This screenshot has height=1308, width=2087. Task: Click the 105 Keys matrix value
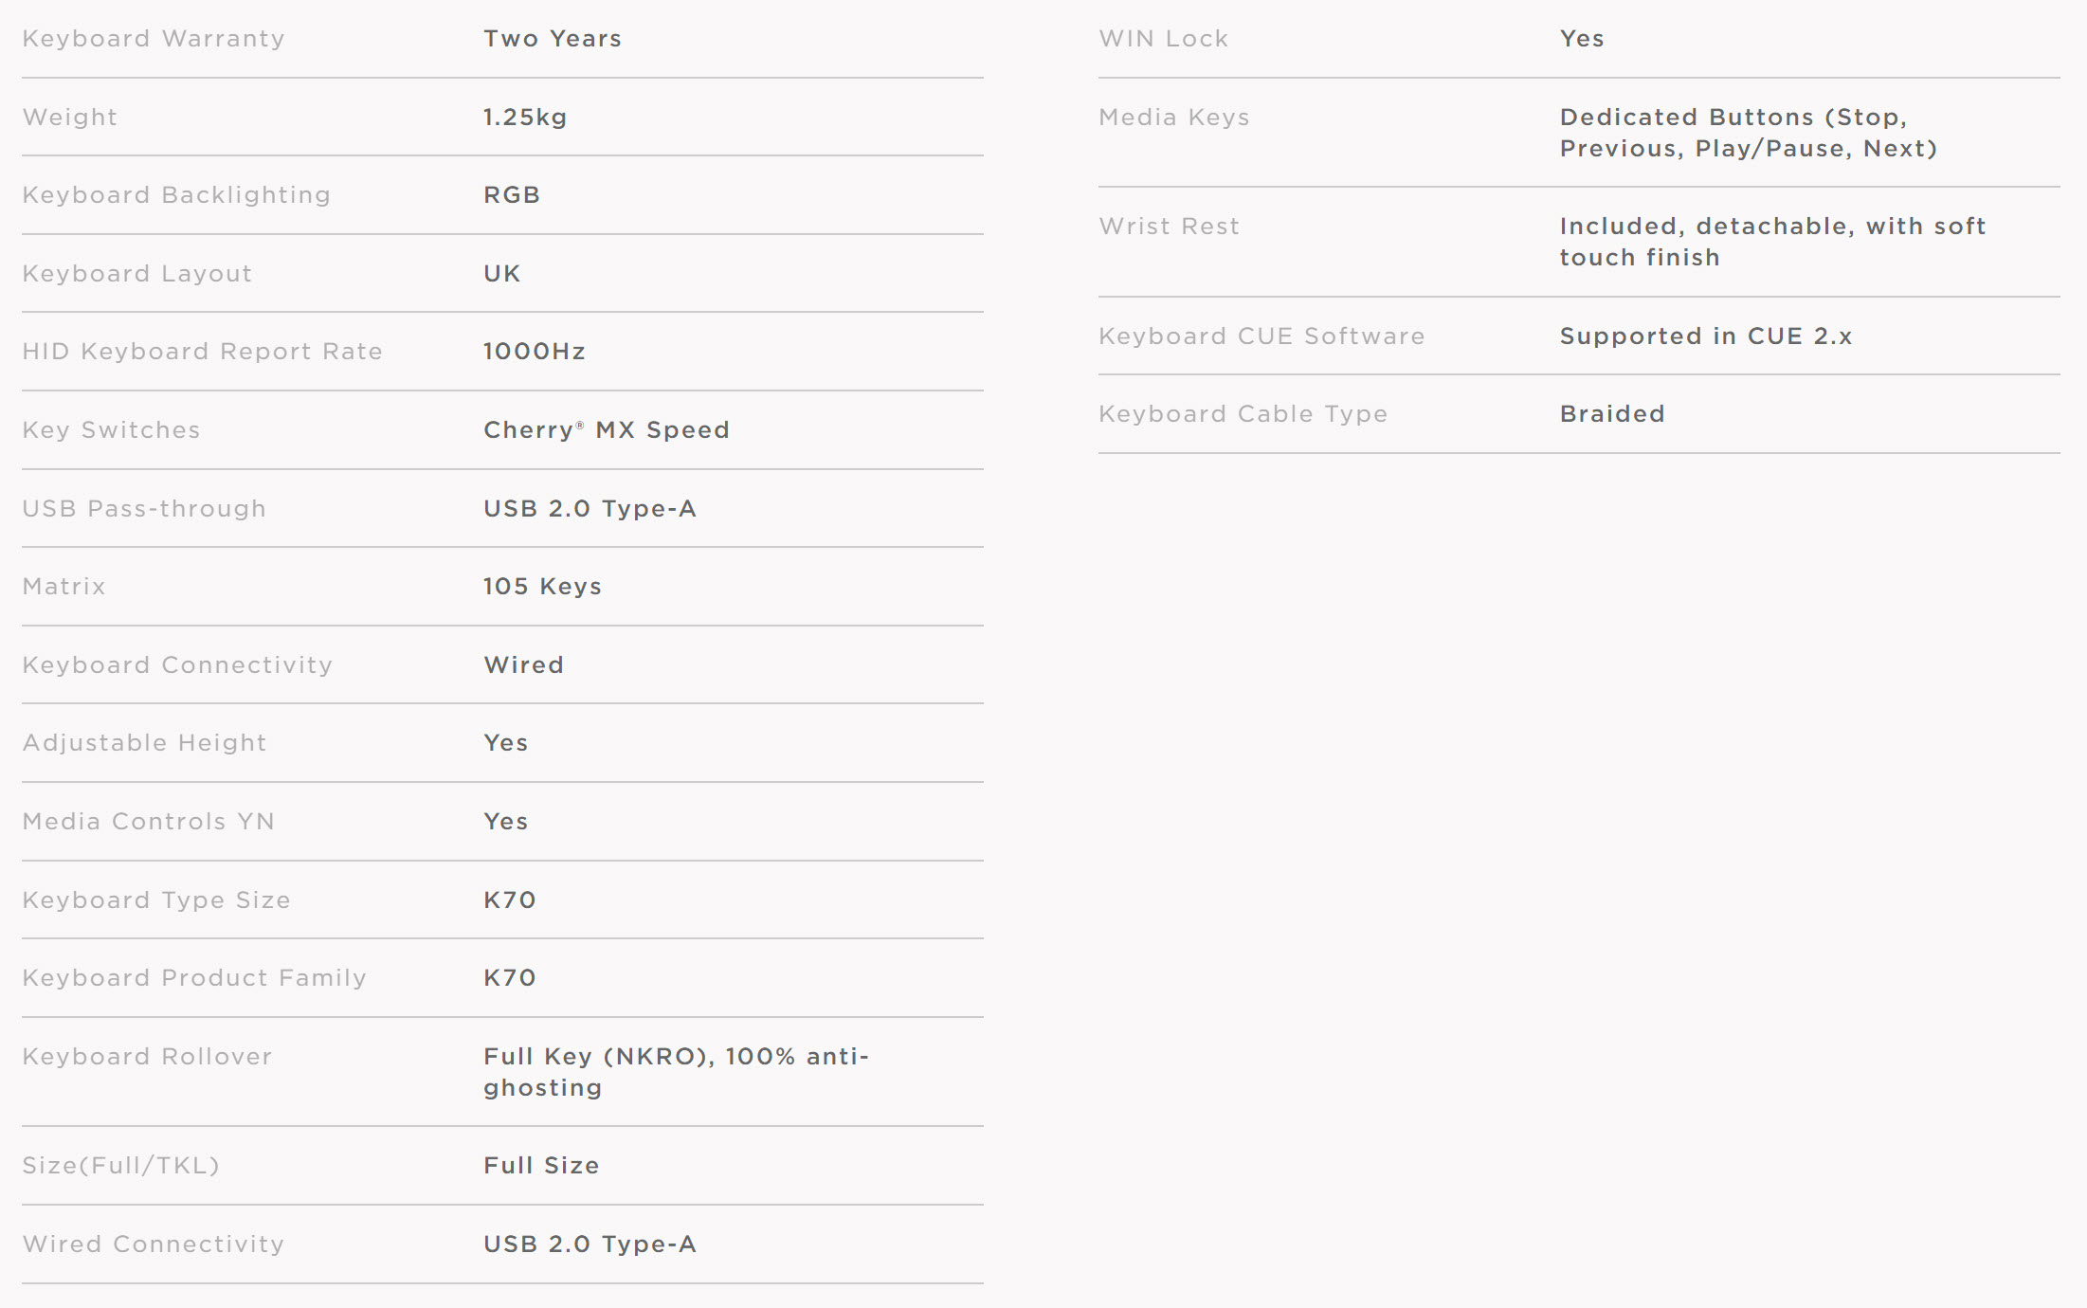[x=542, y=587]
